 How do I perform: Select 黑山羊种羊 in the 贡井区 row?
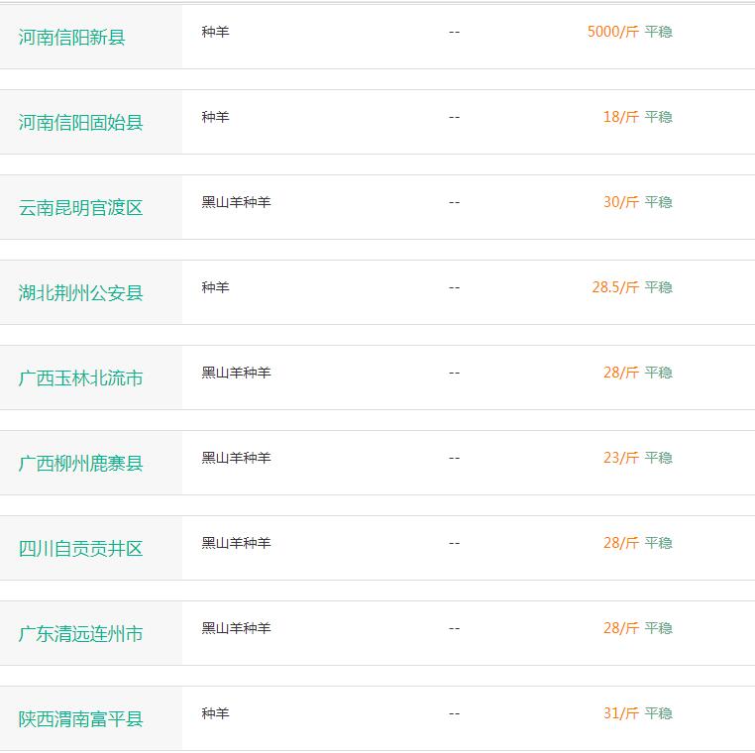[x=236, y=543]
